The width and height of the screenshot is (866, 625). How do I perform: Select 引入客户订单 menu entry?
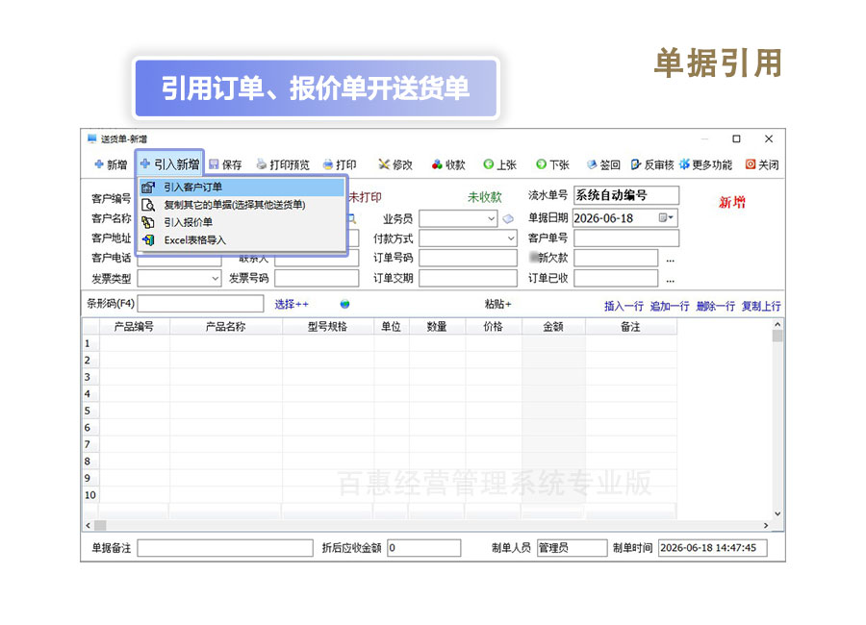(242, 187)
